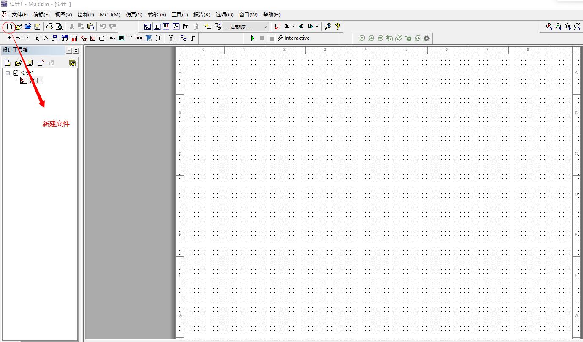Screen dimensions: 583x342
Task: Open the 工具(T) menu
Action: tap(180, 15)
